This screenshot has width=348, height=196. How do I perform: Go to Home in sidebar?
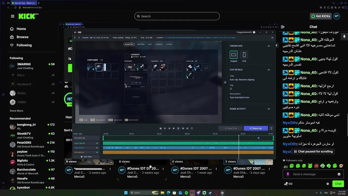coord(21,29)
